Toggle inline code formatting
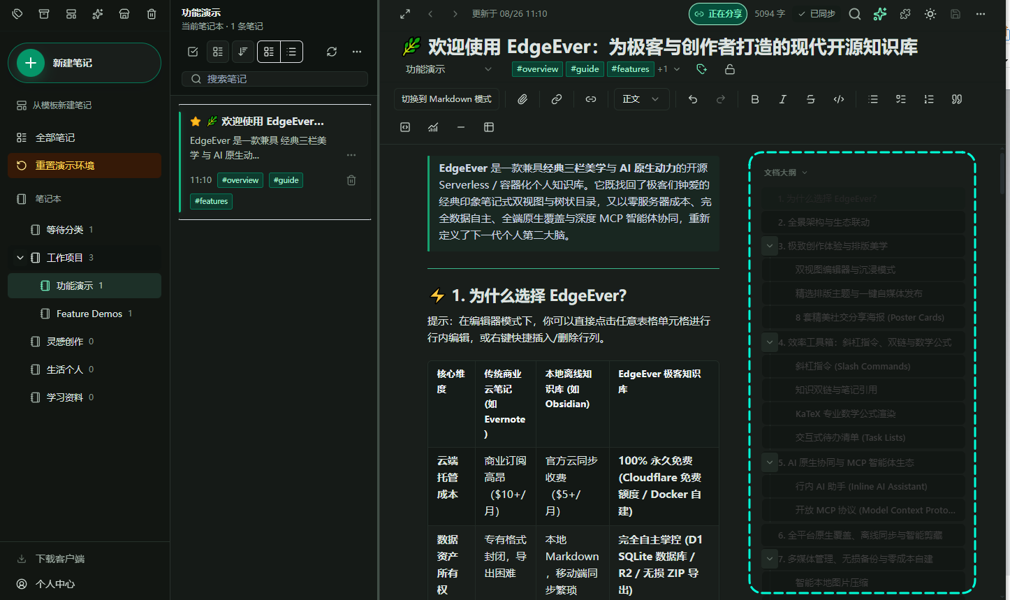Viewport: 1010px width, 600px height. [x=839, y=99]
